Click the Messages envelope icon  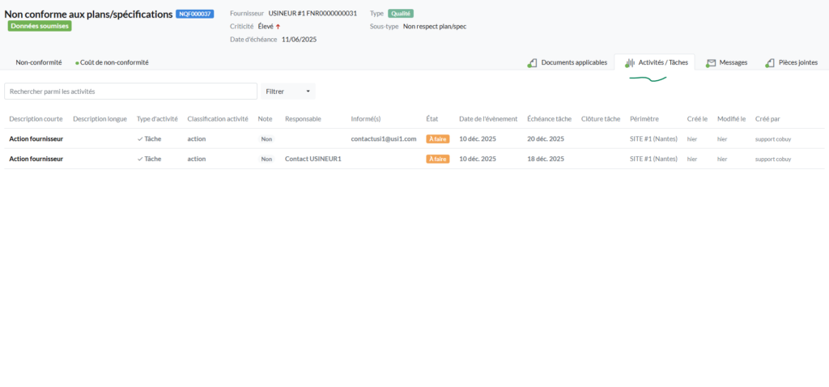(x=711, y=63)
